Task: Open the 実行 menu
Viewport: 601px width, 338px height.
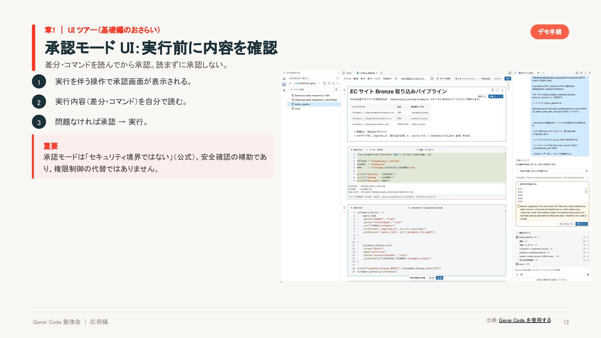Action: pyautogui.click(x=370, y=79)
